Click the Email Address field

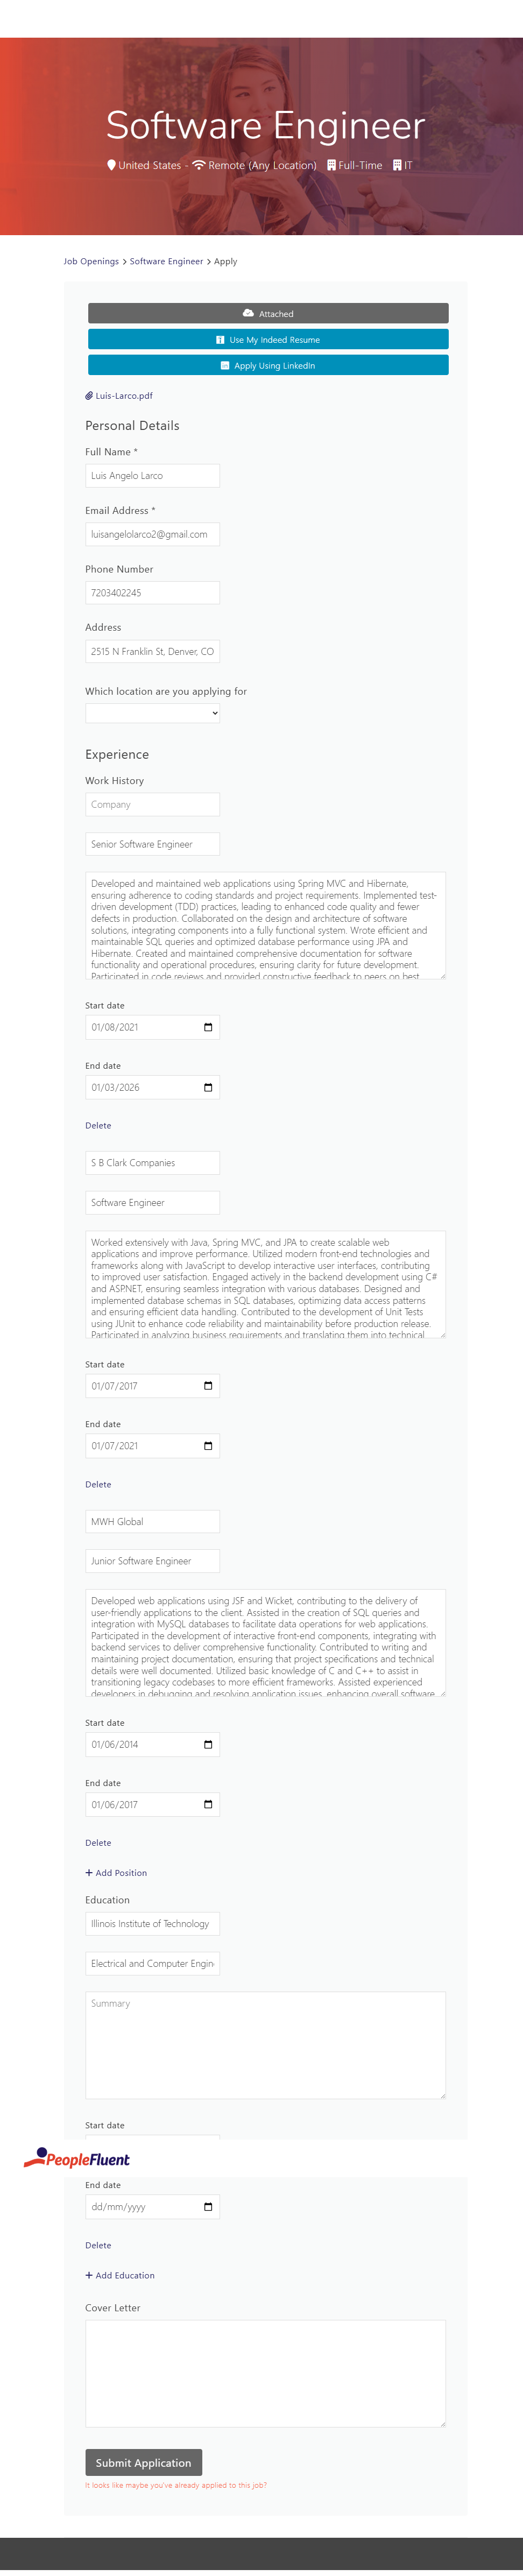152,534
